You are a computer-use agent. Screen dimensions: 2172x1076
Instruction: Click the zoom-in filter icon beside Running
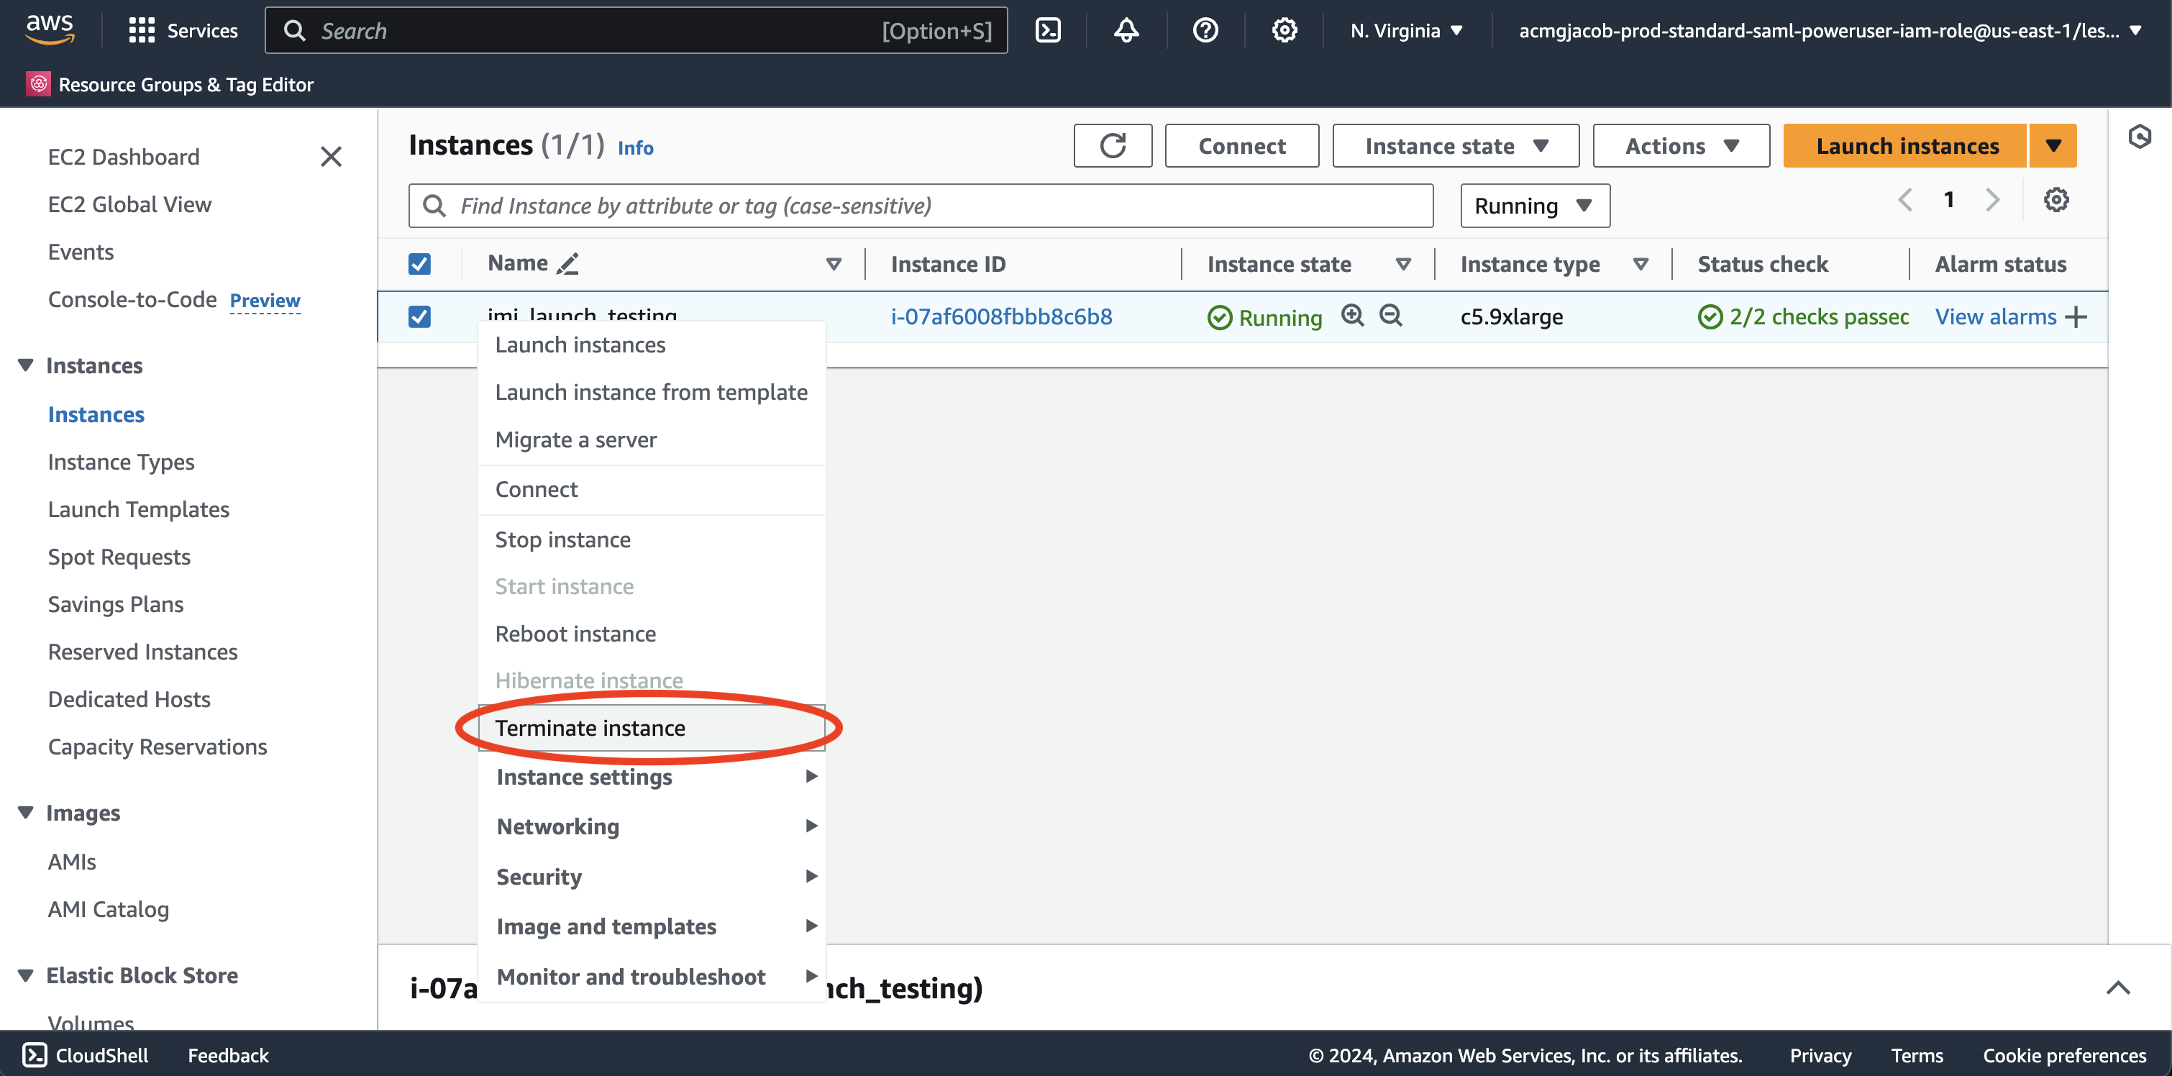1352,316
